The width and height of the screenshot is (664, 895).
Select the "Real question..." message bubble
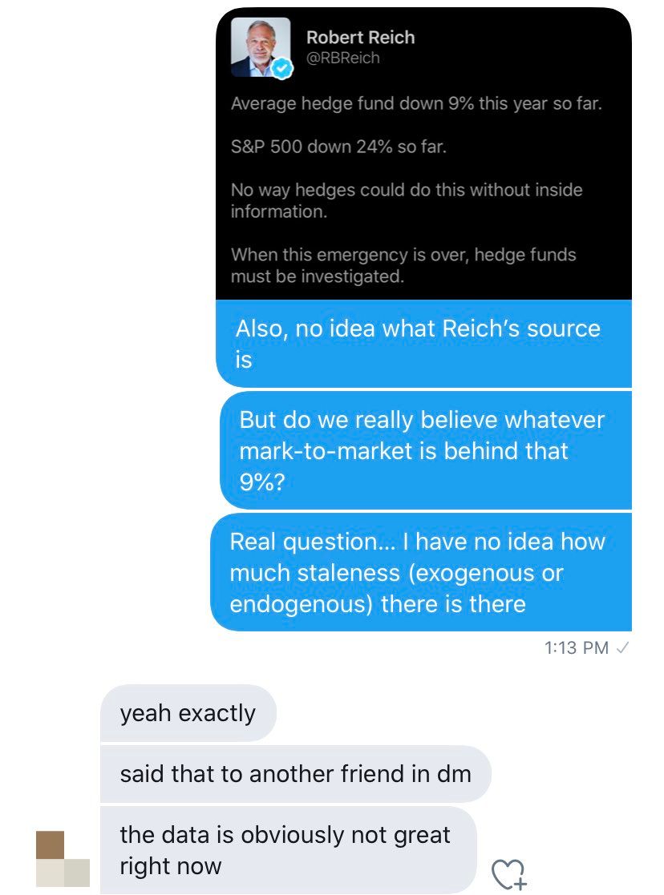[x=420, y=572]
